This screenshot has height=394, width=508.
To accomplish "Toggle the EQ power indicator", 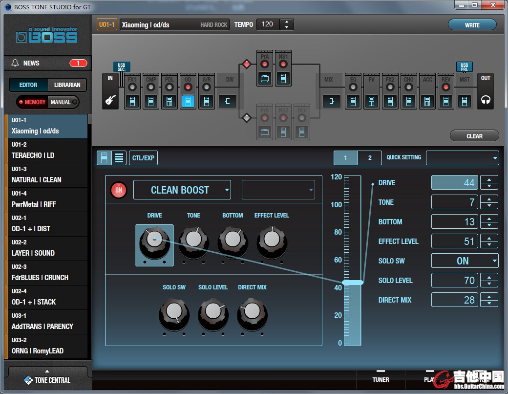I will (353, 87).
